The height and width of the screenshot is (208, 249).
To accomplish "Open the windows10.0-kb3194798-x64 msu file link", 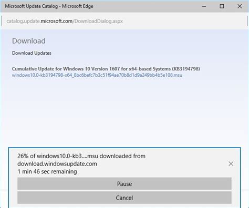I will click(97, 75).
